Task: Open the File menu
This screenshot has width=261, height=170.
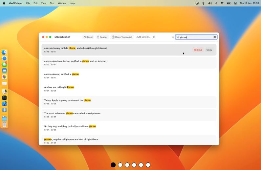Action: 28,3
